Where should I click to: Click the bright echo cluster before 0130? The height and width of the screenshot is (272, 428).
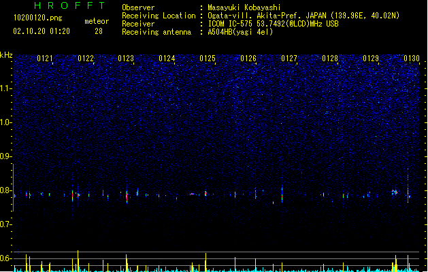tap(395, 192)
